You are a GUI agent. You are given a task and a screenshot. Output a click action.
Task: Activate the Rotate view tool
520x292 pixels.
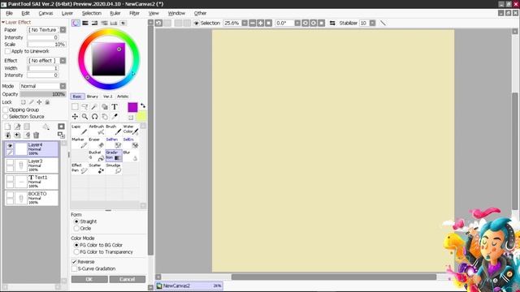tap(94, 117)
